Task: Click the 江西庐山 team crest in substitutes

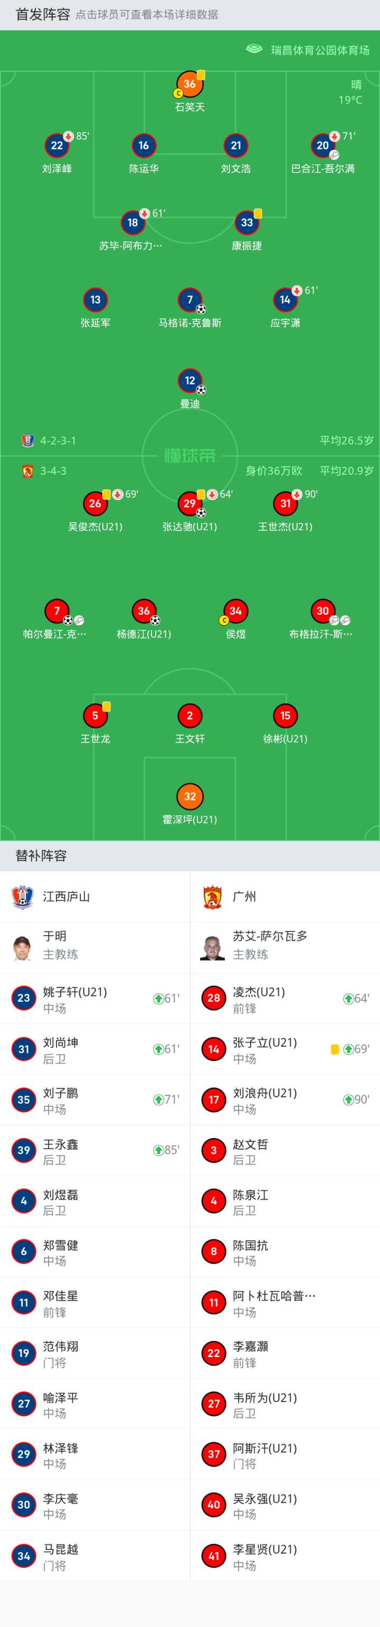Action: (x=23, y=897)
